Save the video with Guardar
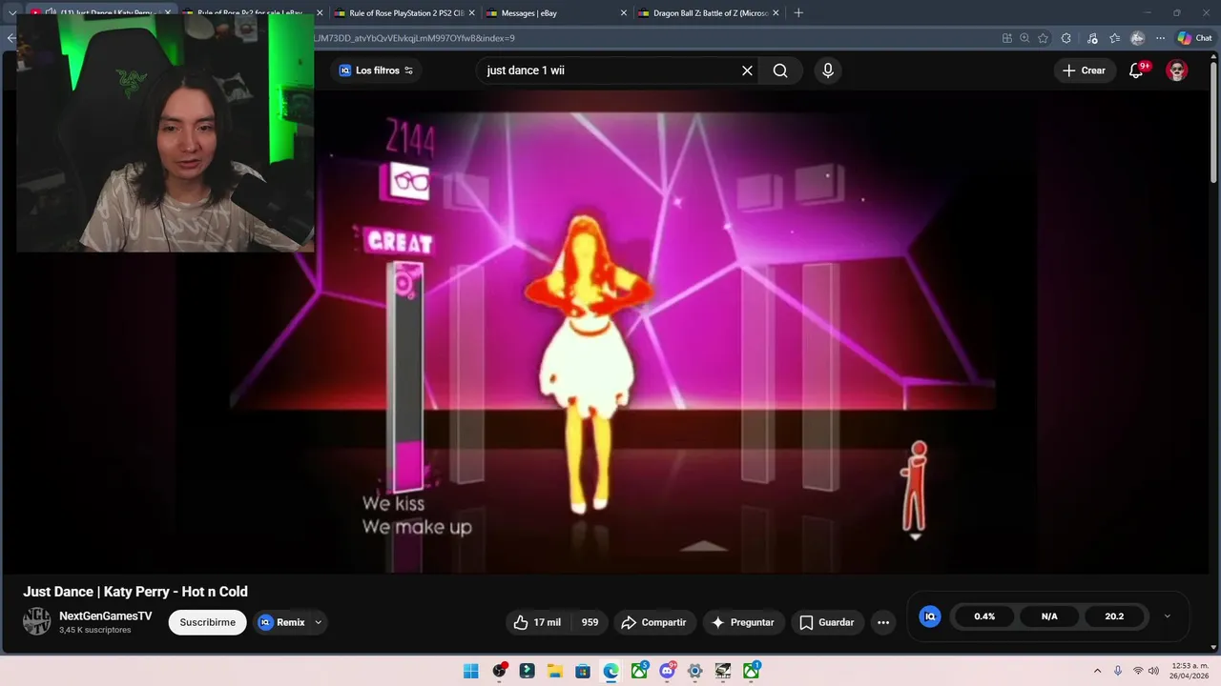Screen dimensions: 1221x686 click(827, 622)
